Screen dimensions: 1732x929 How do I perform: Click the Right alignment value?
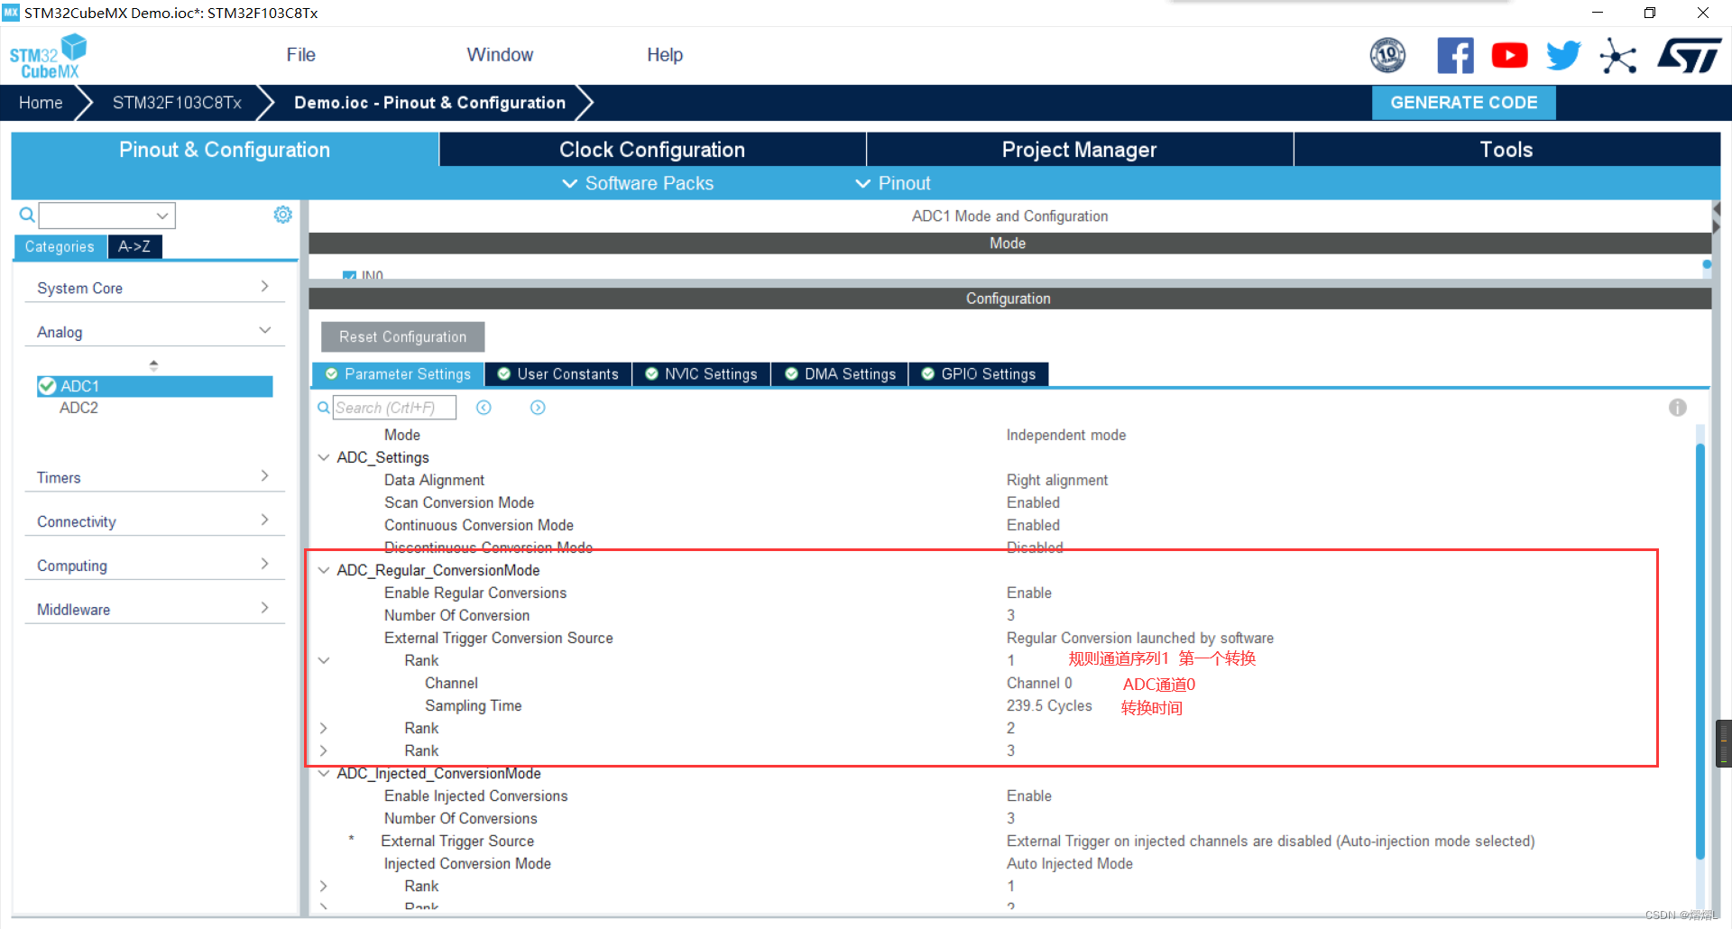pos(1057,480)
